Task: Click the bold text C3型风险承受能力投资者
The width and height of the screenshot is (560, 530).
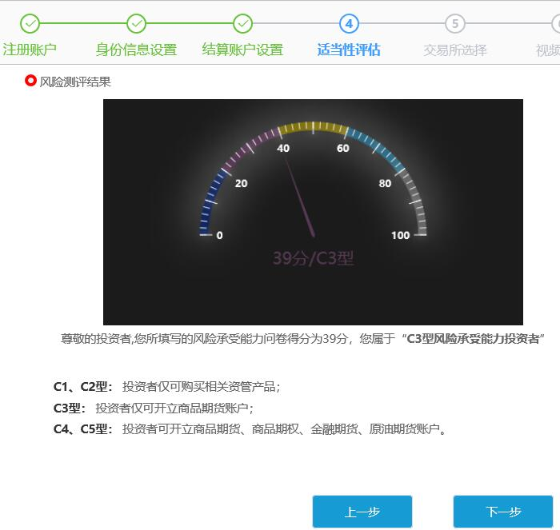Action: pyautogui.click(x=474, y=338)
